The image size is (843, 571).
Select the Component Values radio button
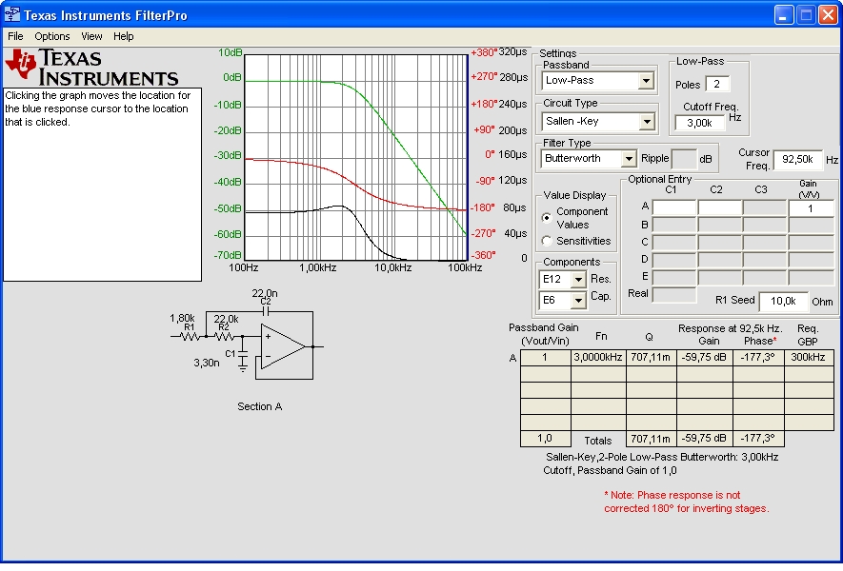pos(547,218)
